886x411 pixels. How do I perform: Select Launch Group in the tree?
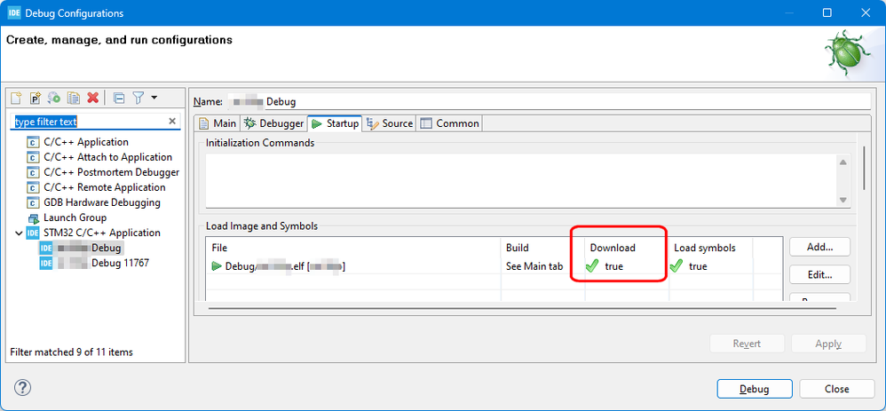75,217
